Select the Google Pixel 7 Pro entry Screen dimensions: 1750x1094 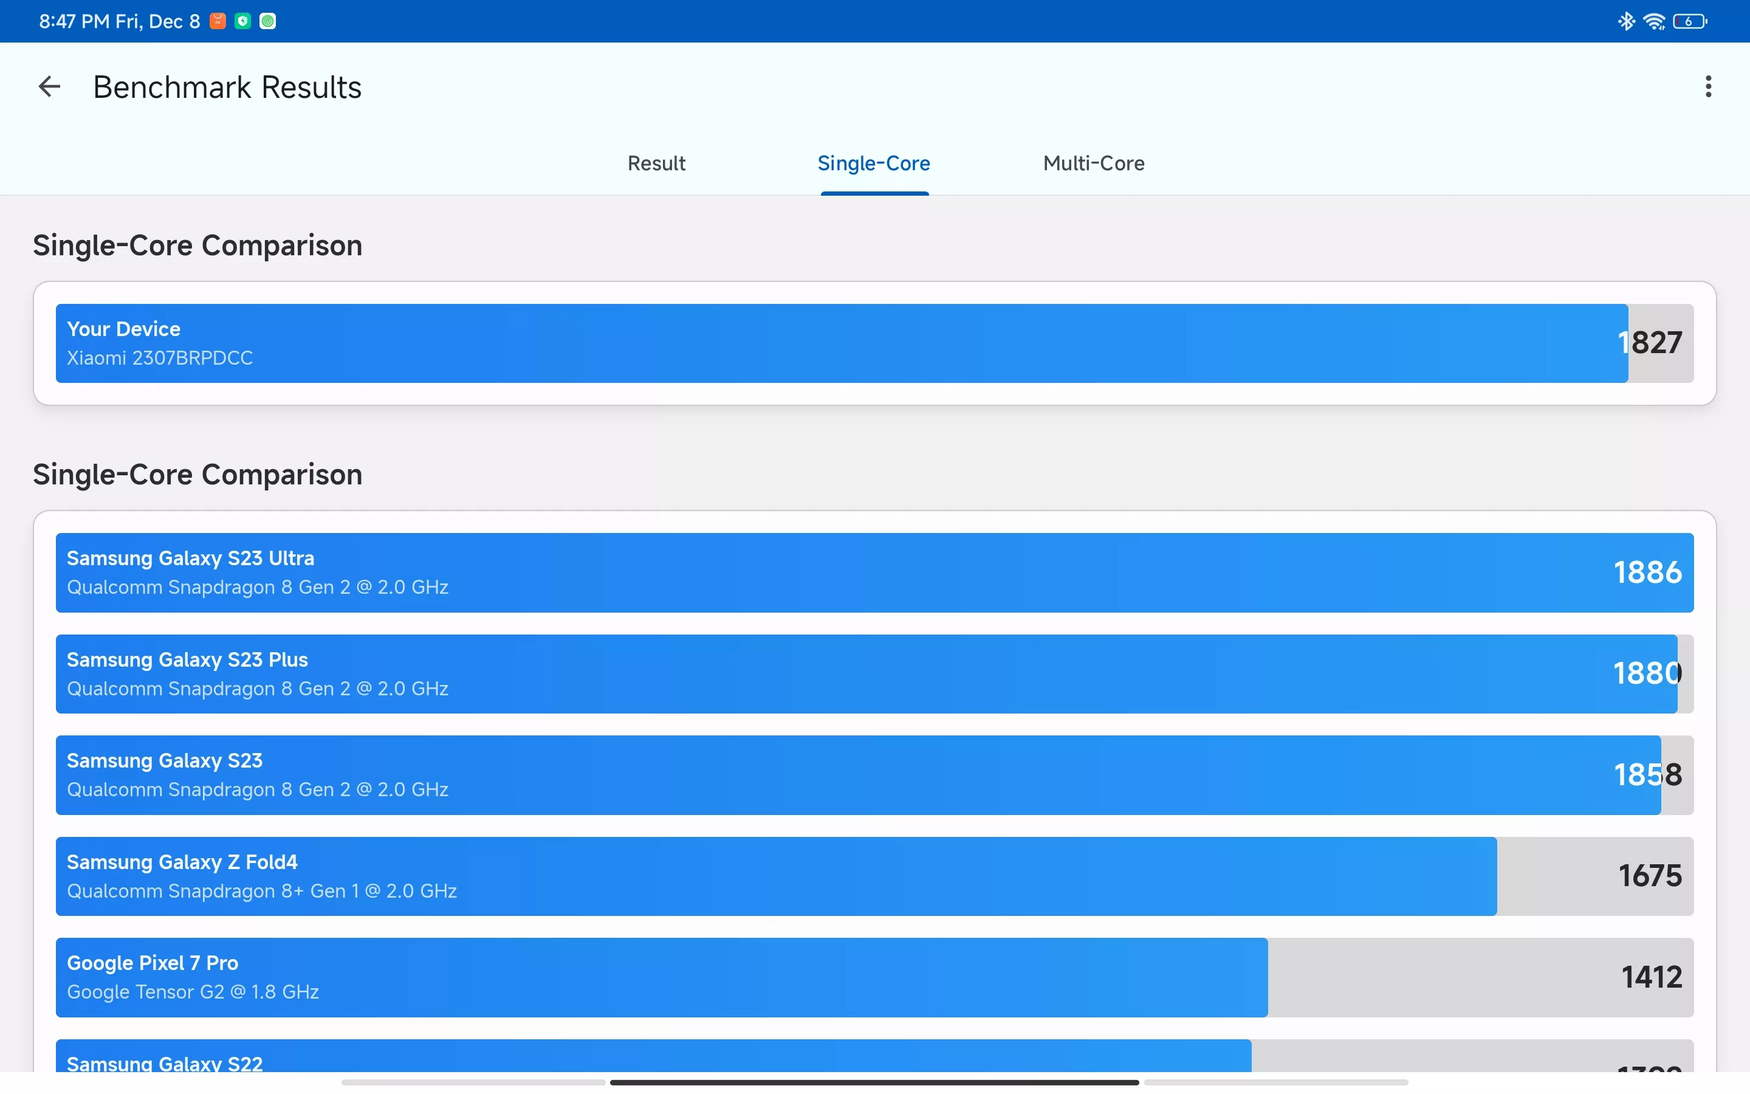pos(874,977)
